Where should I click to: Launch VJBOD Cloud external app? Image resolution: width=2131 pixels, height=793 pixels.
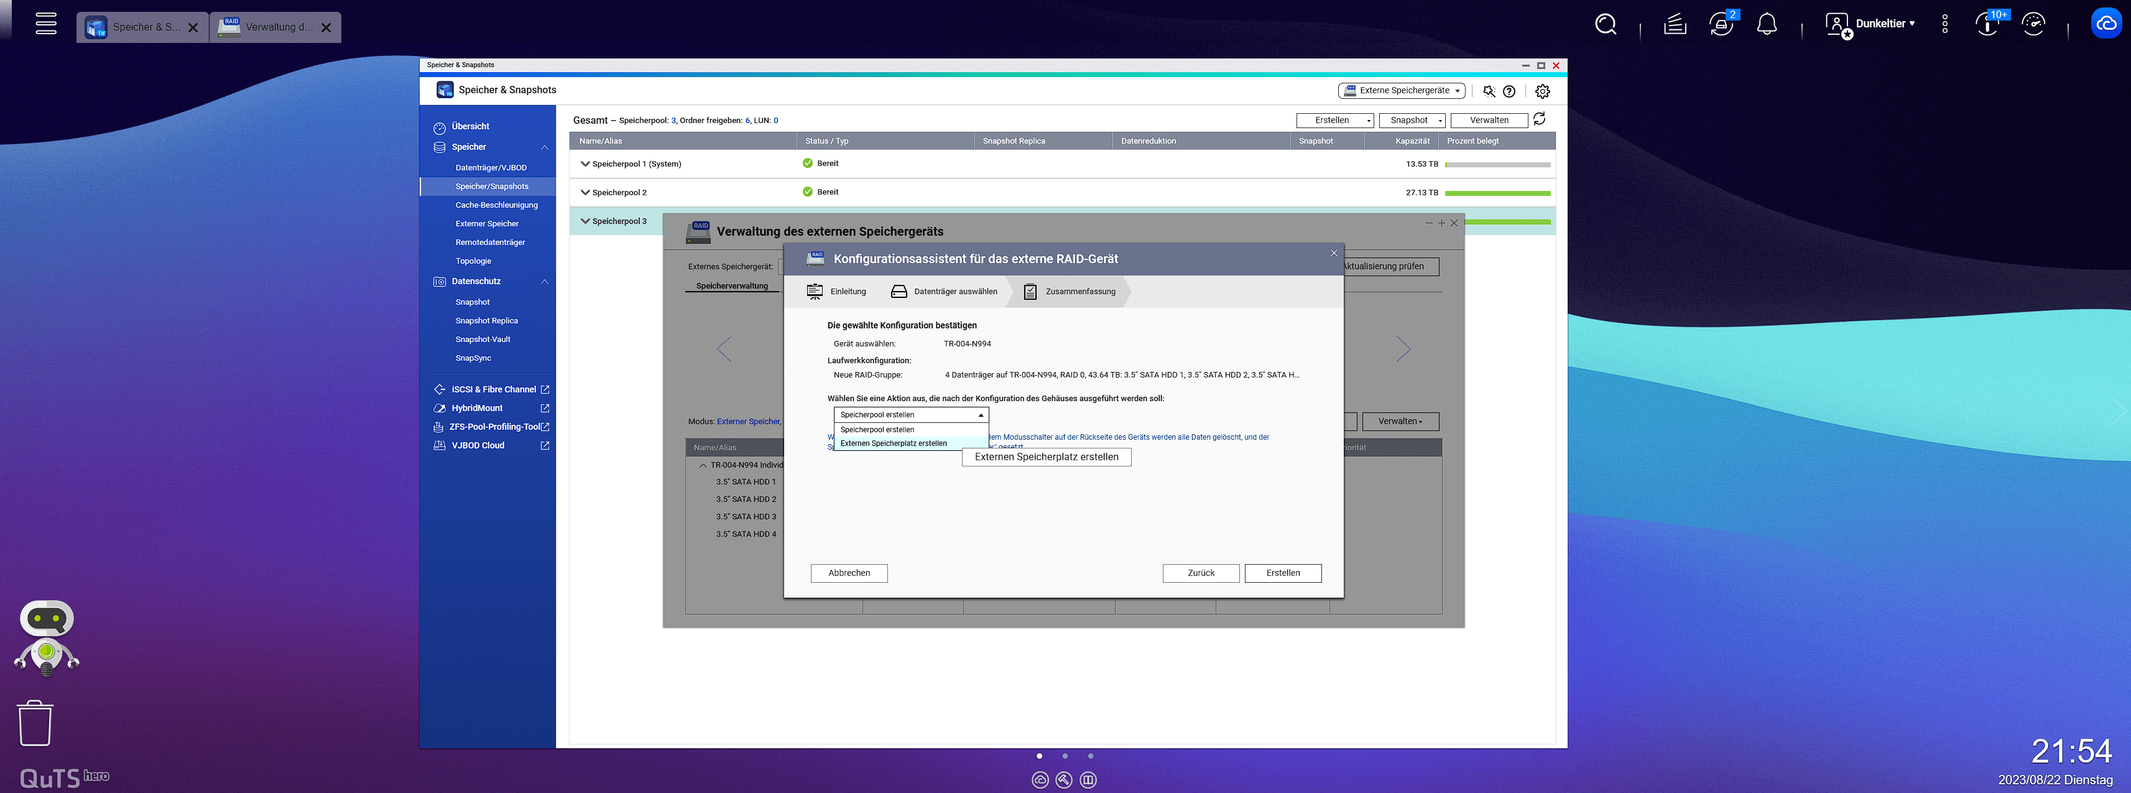click(x=491, y=445)
